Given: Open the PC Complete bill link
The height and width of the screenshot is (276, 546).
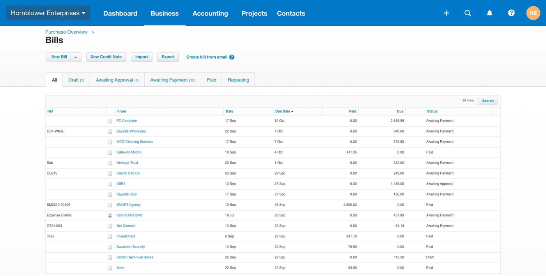Looking at the screenshot, I should point(126,121).
